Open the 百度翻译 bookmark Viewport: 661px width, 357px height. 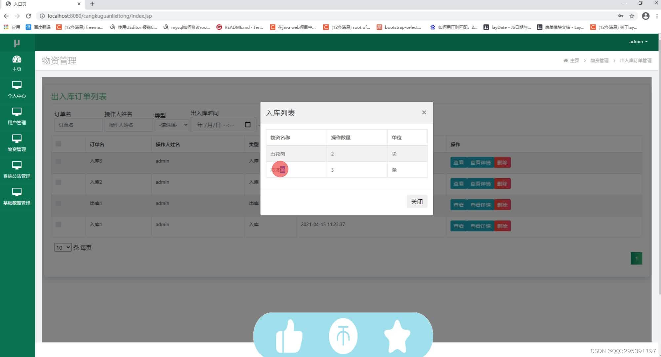[38, 27]
